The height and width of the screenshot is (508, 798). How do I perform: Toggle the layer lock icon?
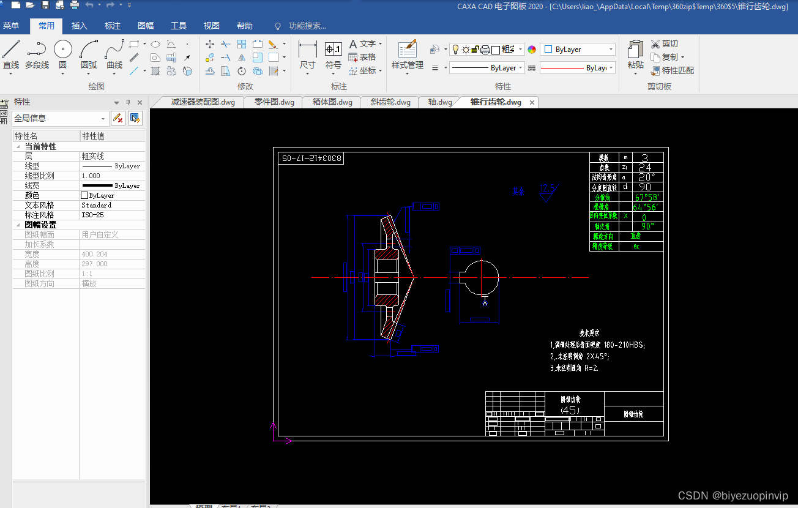tap(475, 50)
